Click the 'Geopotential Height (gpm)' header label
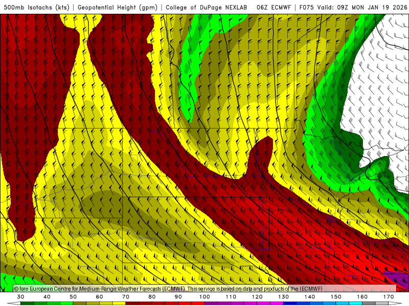Image resolution: width=409 pixels, height=306 pixels. tap(118, 8)
